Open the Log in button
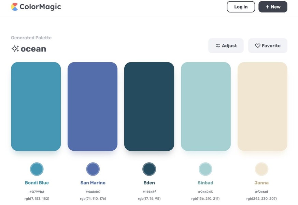The height and width of the screenshot is (205, 298). pos(241,7)
